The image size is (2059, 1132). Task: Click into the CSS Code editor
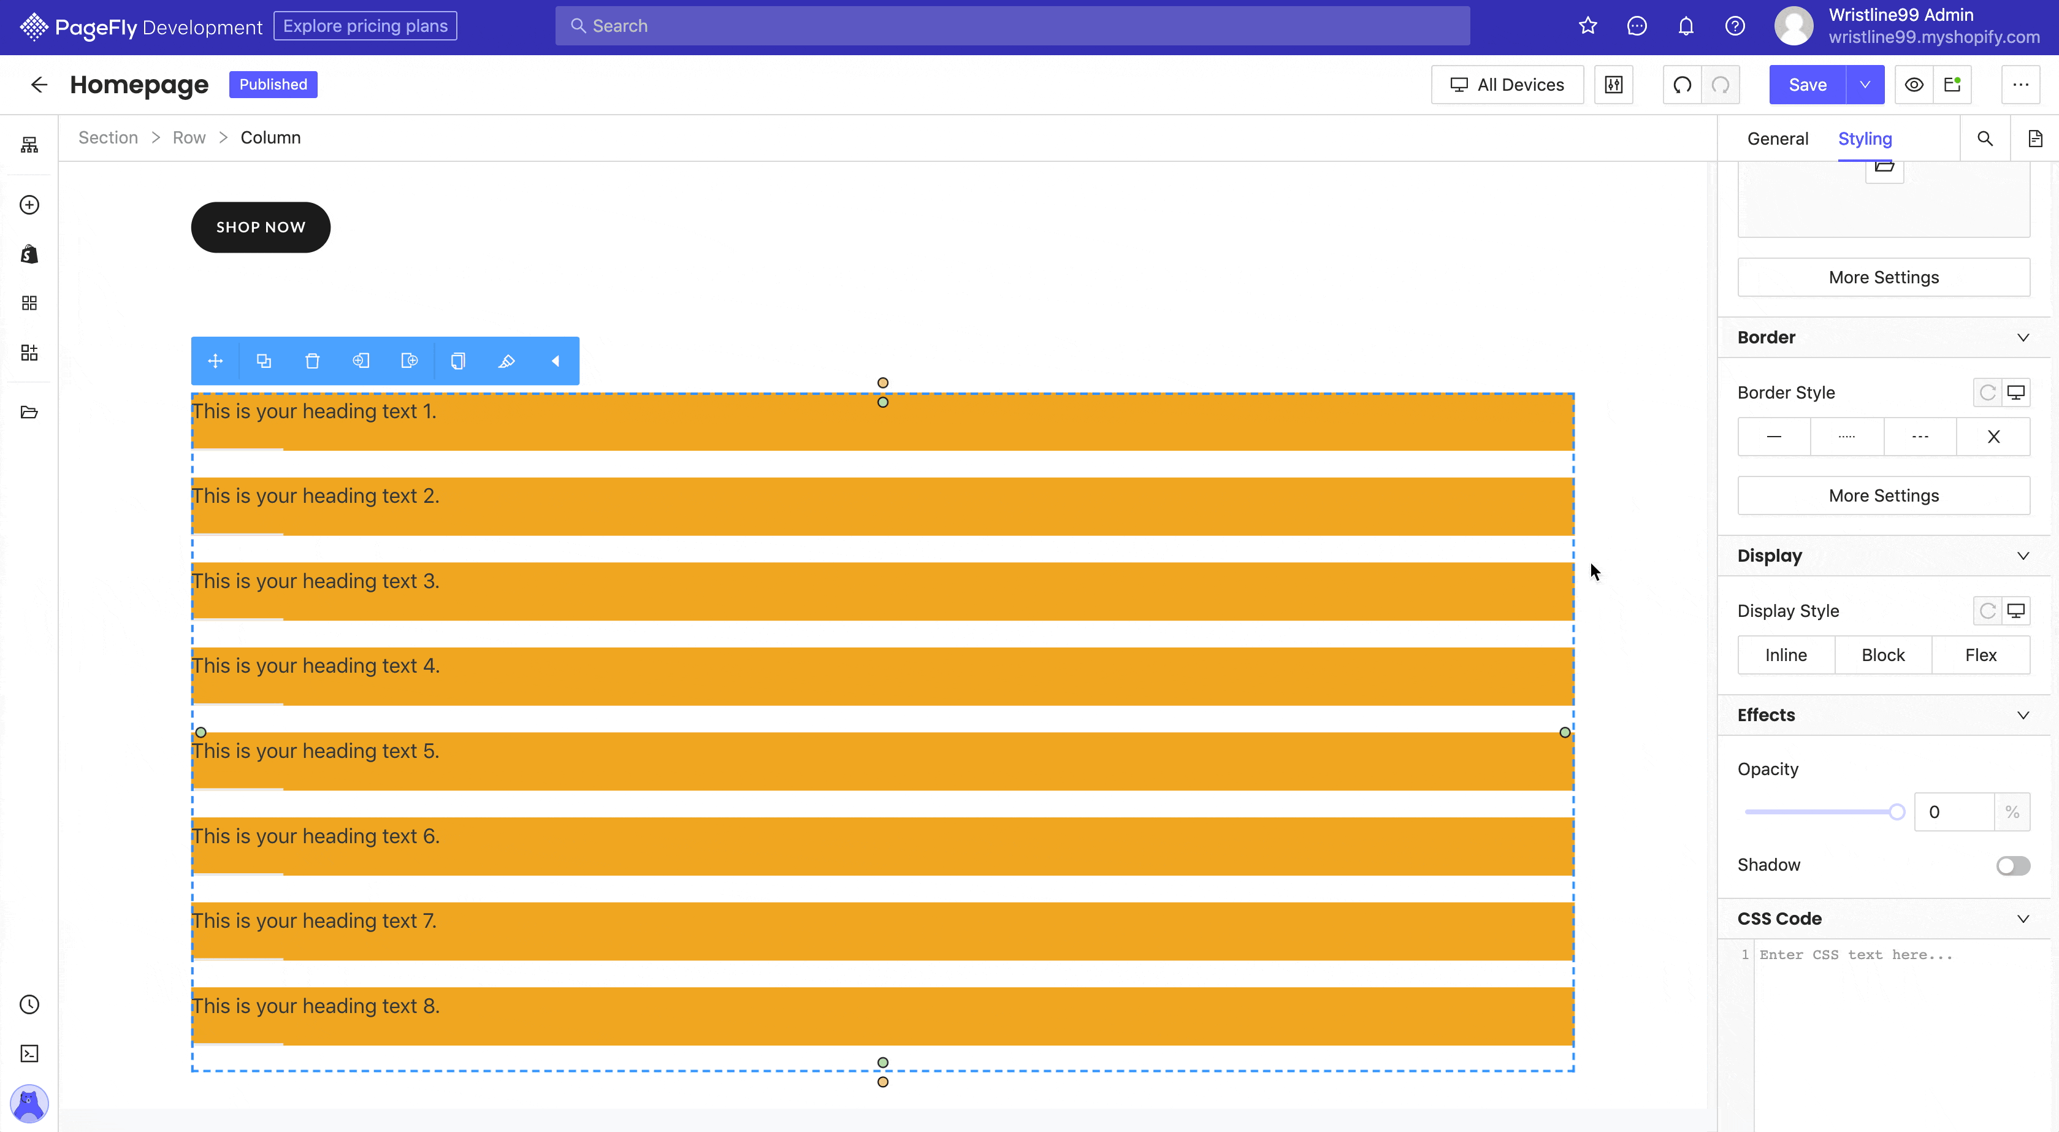tap(1902, 1036)
